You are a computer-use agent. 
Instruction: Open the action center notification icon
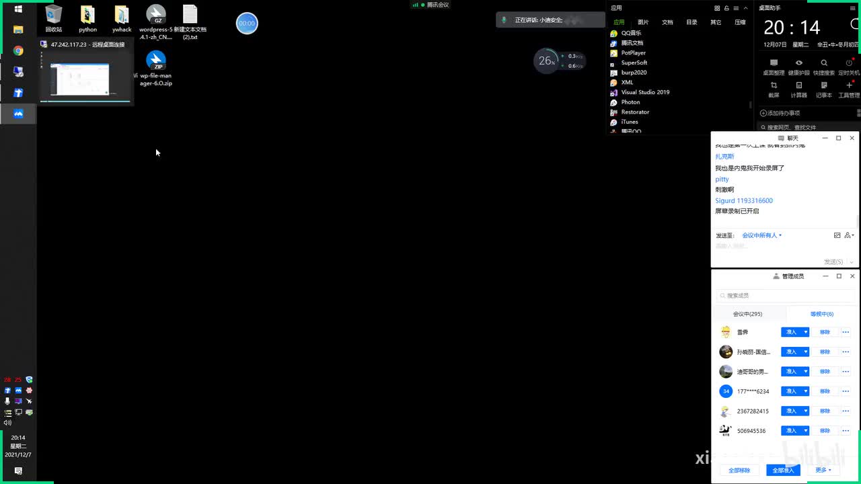click(18, 471)
